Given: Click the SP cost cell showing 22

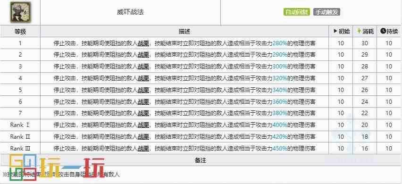Looking at the screenshot, I should [x=365, y=113].
